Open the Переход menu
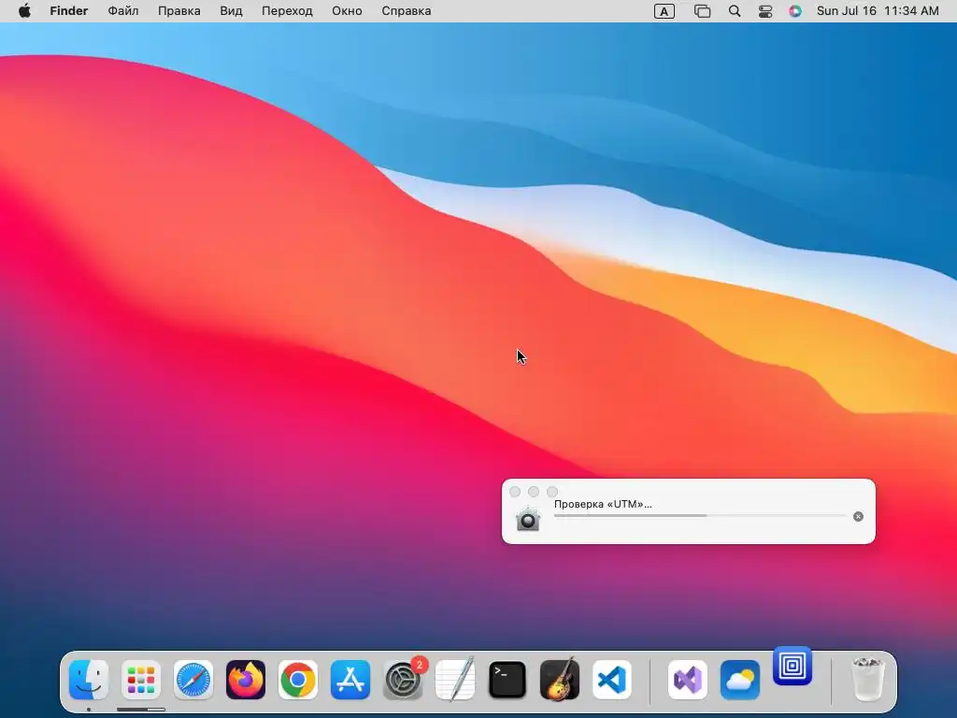957x718 pixels. (x=287, y=11)
